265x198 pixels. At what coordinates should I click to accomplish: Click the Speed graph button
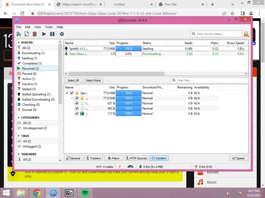click(238, 158)
